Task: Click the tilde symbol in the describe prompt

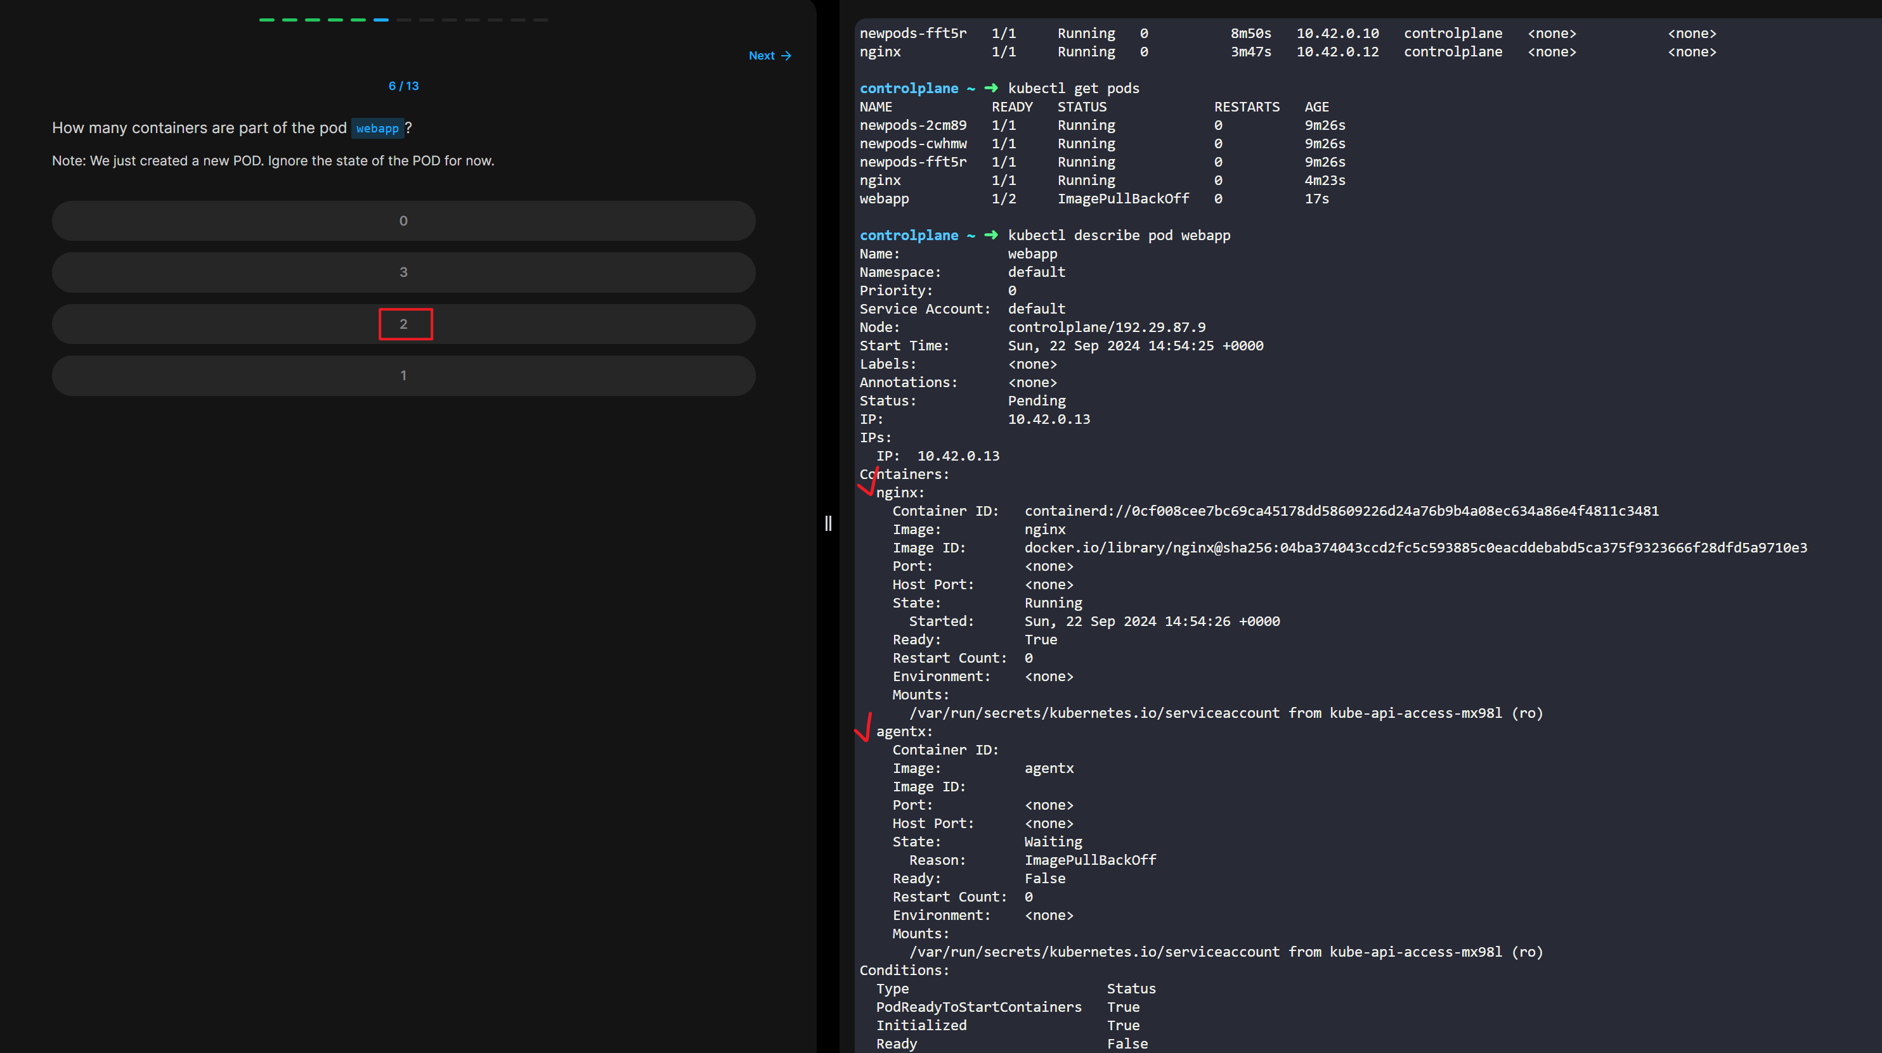Action: click(x=970, y=235)
